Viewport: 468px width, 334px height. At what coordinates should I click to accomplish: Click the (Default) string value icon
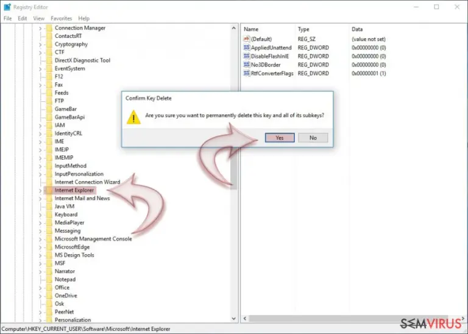coord(247,39)
